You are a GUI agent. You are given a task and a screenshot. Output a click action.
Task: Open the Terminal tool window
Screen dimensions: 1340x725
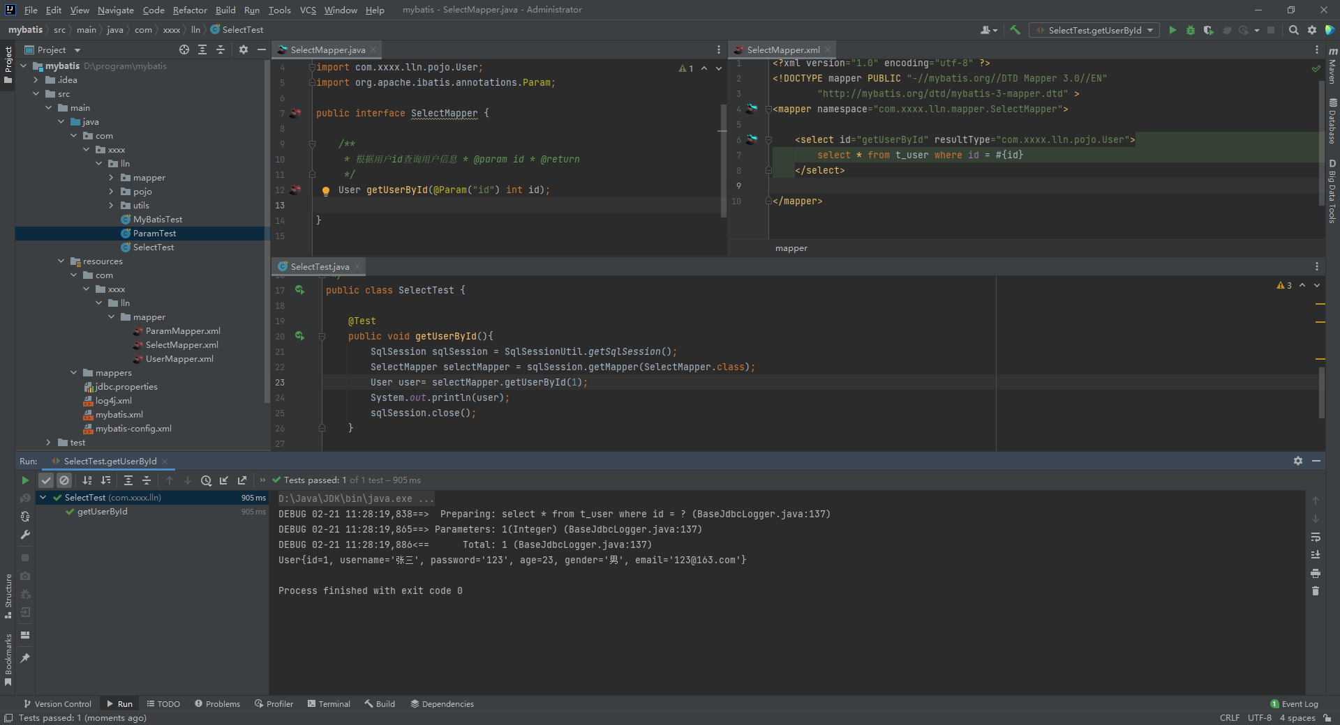click(329, 704)
